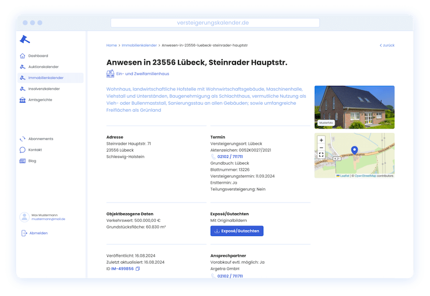Viewport: 430px width, 296px height.
Task: Click the gavel logo icon in the sidebar
Action: (25, 39)
